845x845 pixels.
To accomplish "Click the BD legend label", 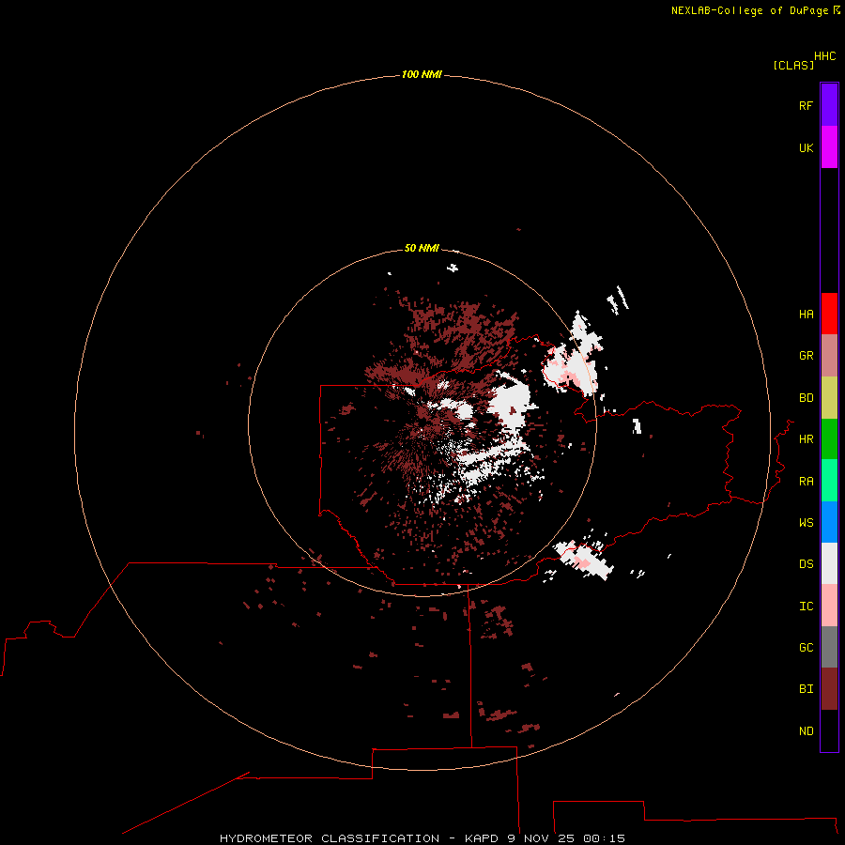I will [806, 398].
